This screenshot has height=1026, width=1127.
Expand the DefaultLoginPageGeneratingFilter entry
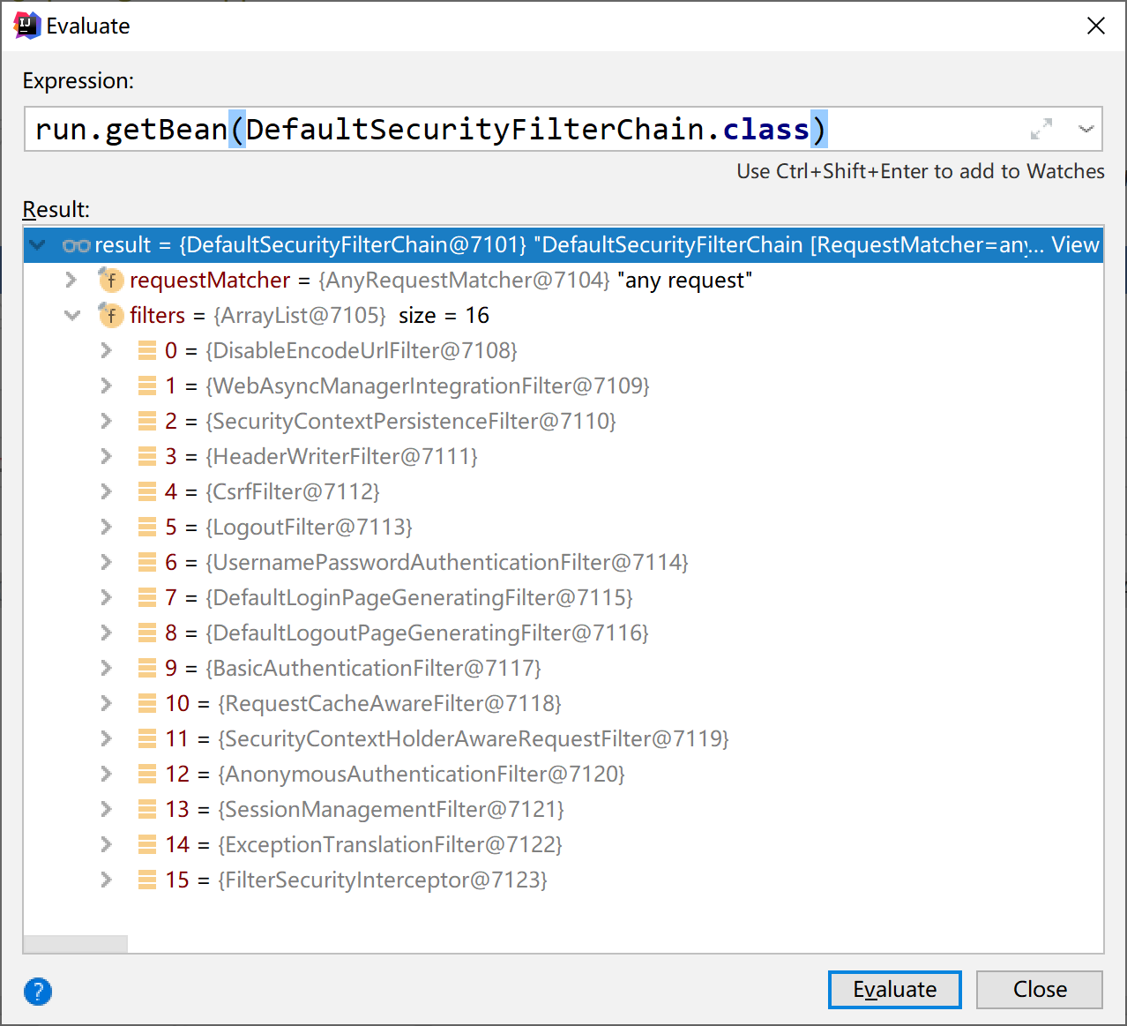click(x=107, y=597)
